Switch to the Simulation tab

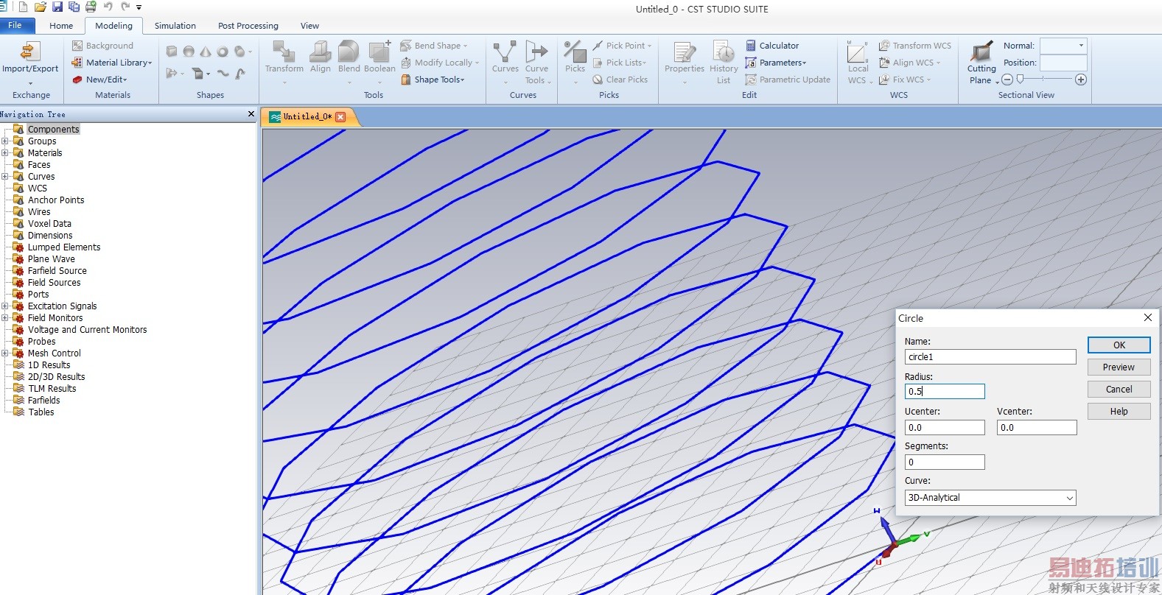point(175,26)
